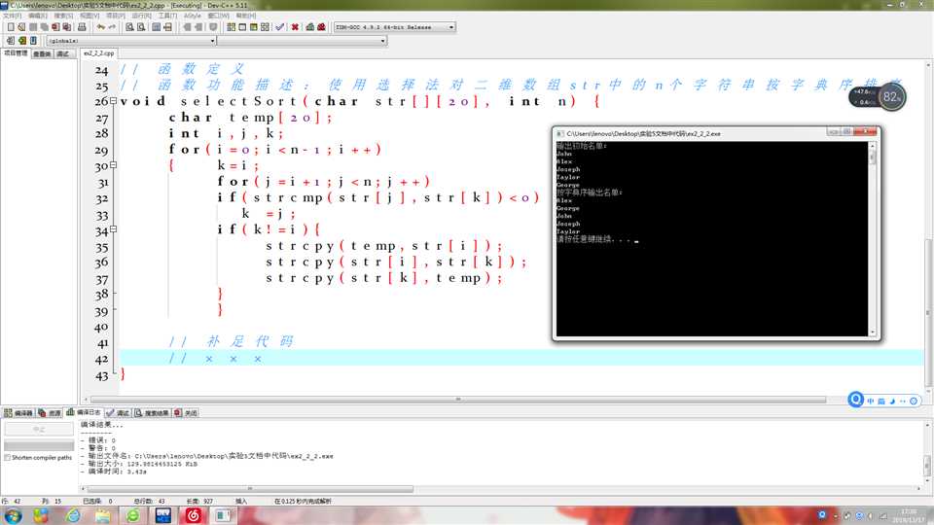Collapse the fold at line 26 selectSort

click(x=113, y=101)
